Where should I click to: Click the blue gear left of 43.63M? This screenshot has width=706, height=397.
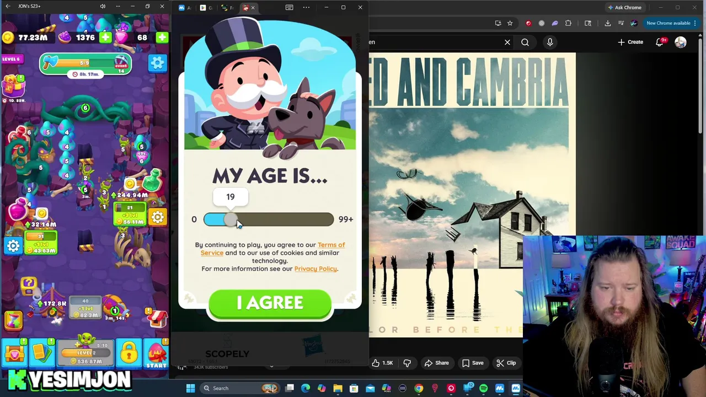tap(13, 246)
